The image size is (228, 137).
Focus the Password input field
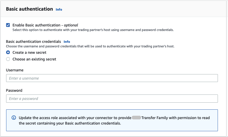point(112,99)
